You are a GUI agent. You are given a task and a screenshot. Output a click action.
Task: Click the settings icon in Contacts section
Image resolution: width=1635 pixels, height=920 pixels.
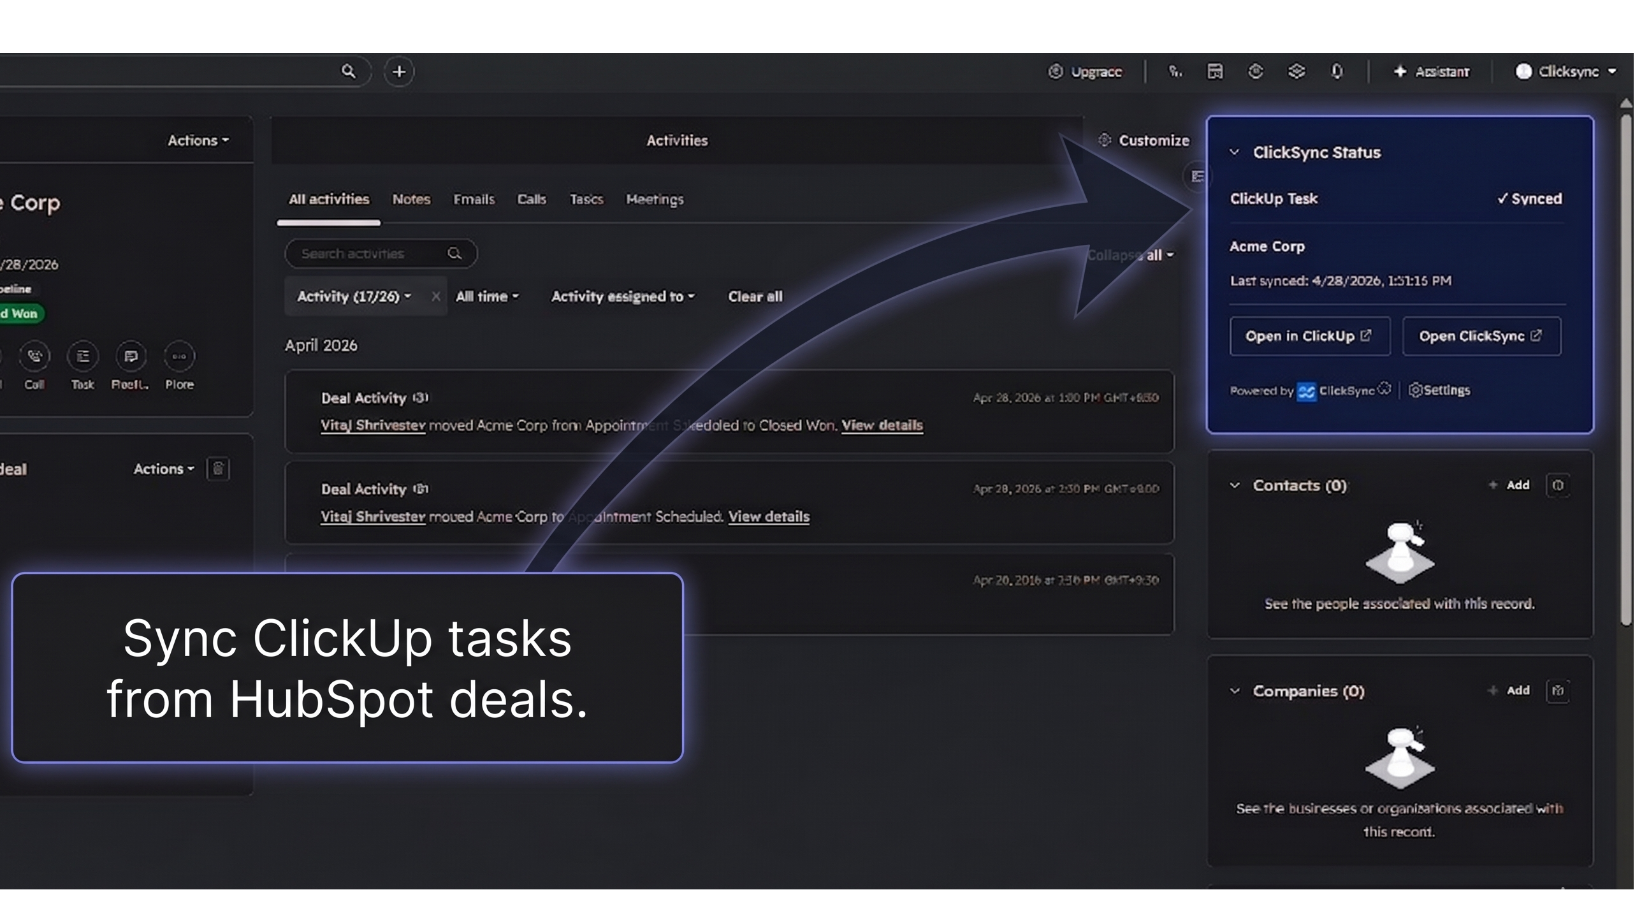click(1558, 485)
